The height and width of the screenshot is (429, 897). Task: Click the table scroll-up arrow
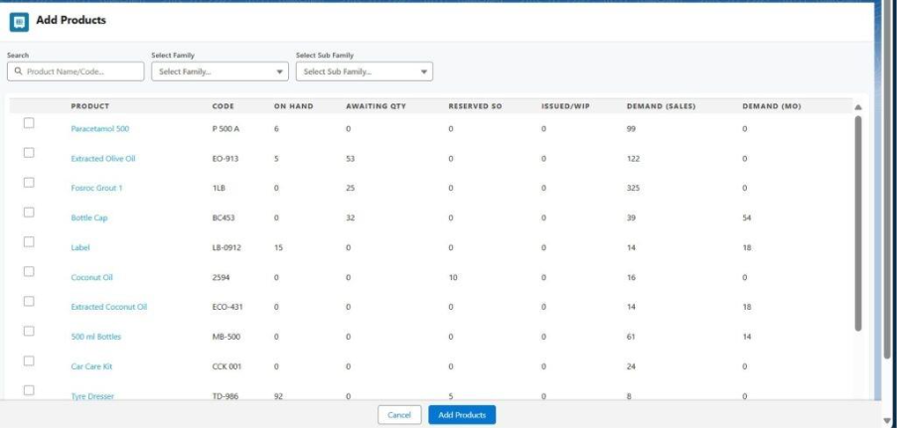[x=857, y=106]
